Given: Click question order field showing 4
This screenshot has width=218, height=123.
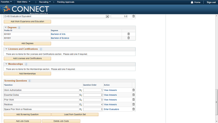Looking at the screenshot, I should point(93,105).
